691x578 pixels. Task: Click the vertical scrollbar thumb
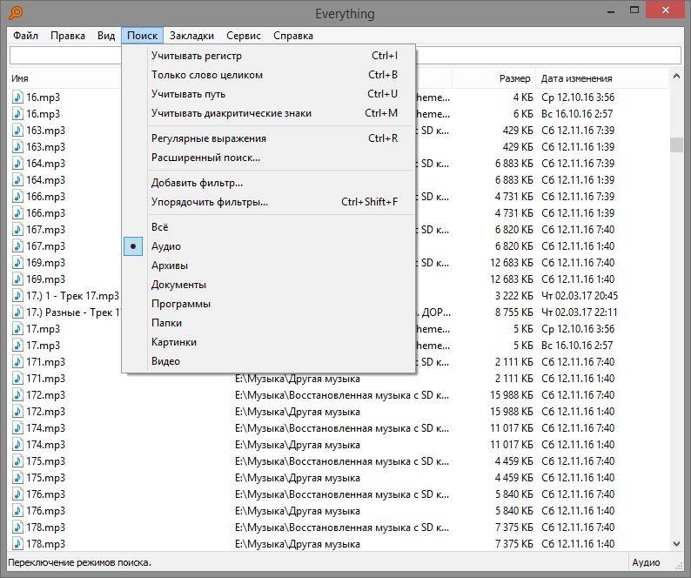pos(676,144)
